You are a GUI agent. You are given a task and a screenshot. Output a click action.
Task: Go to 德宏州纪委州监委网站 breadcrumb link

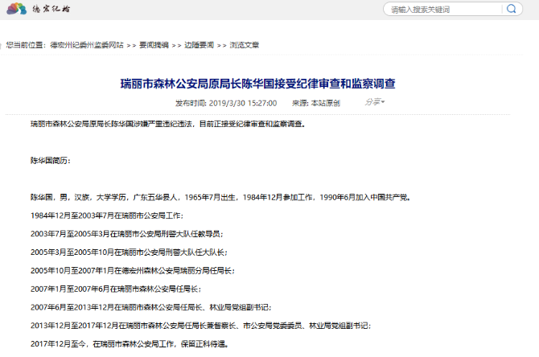tap(86, 45)
